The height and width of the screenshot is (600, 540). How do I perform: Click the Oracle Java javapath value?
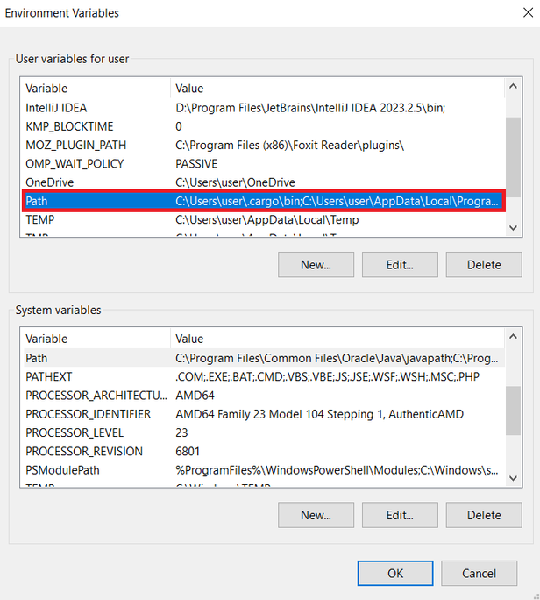pyautogui.click(x=337, y=358)
